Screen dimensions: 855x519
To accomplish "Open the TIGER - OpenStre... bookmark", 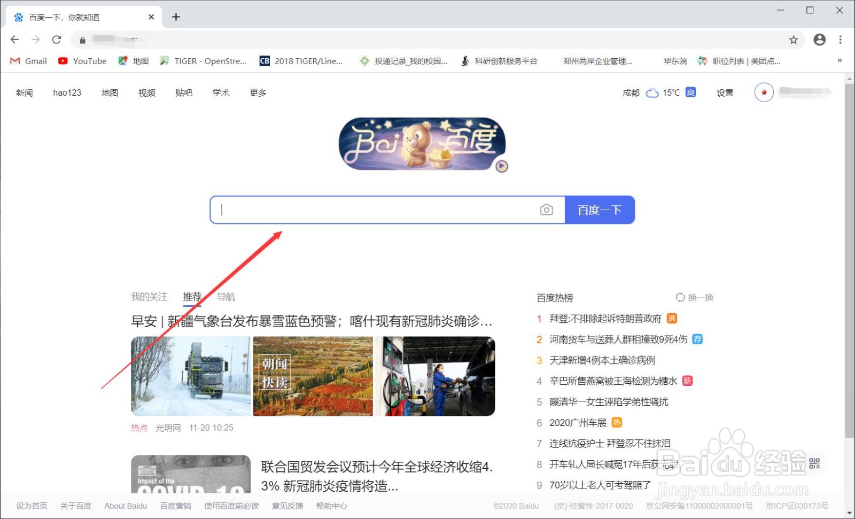I will 203,61.
